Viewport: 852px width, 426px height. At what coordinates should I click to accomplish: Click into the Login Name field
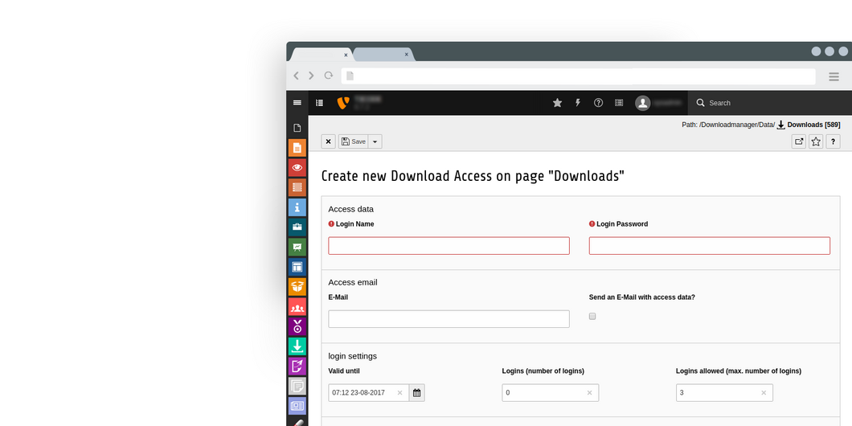click(449, 246)
